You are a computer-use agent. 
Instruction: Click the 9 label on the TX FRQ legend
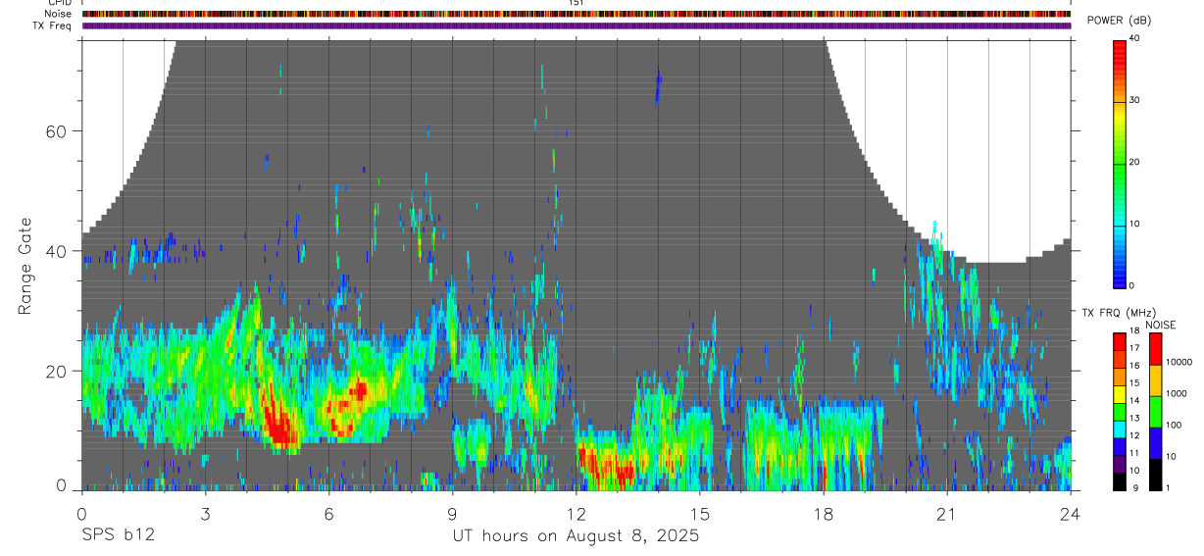1135,487
